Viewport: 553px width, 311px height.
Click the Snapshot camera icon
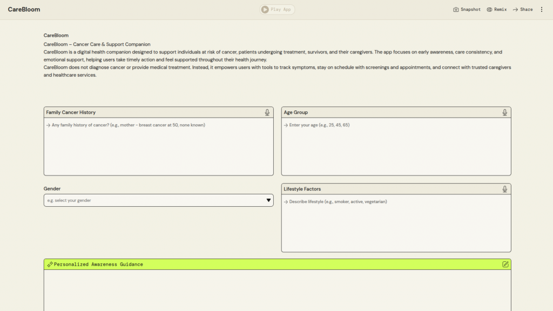point(456,10)
